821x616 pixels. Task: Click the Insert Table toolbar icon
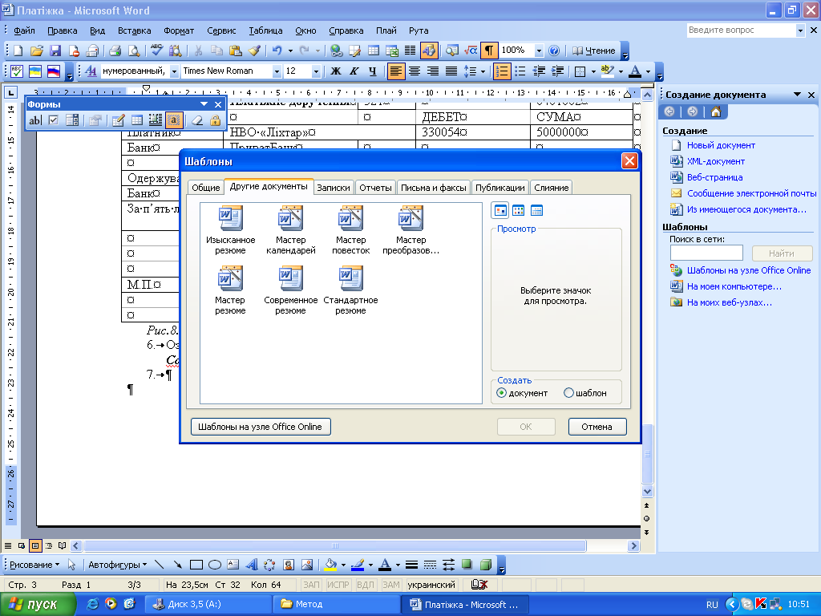(x=374, y=51)
